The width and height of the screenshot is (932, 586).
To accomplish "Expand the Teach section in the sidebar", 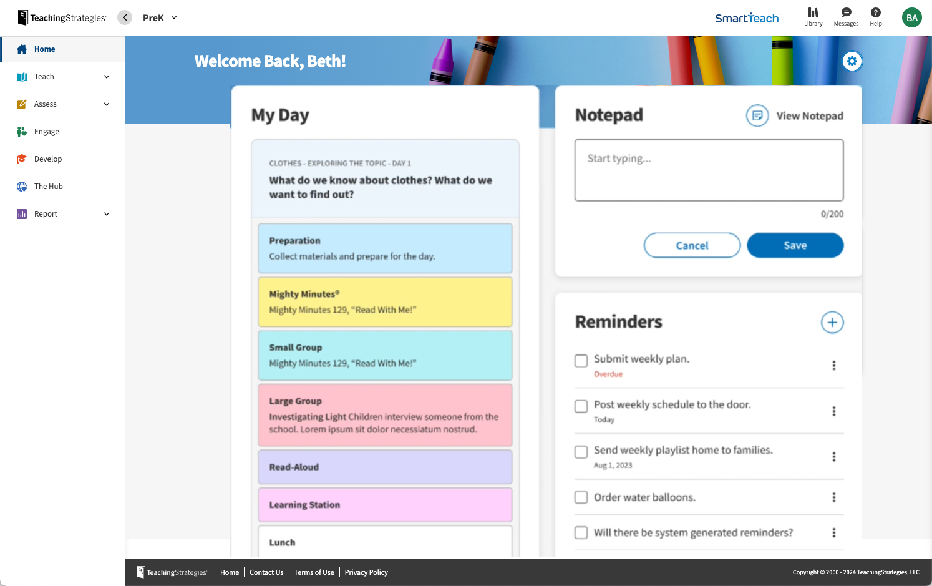I will (44, 76).
